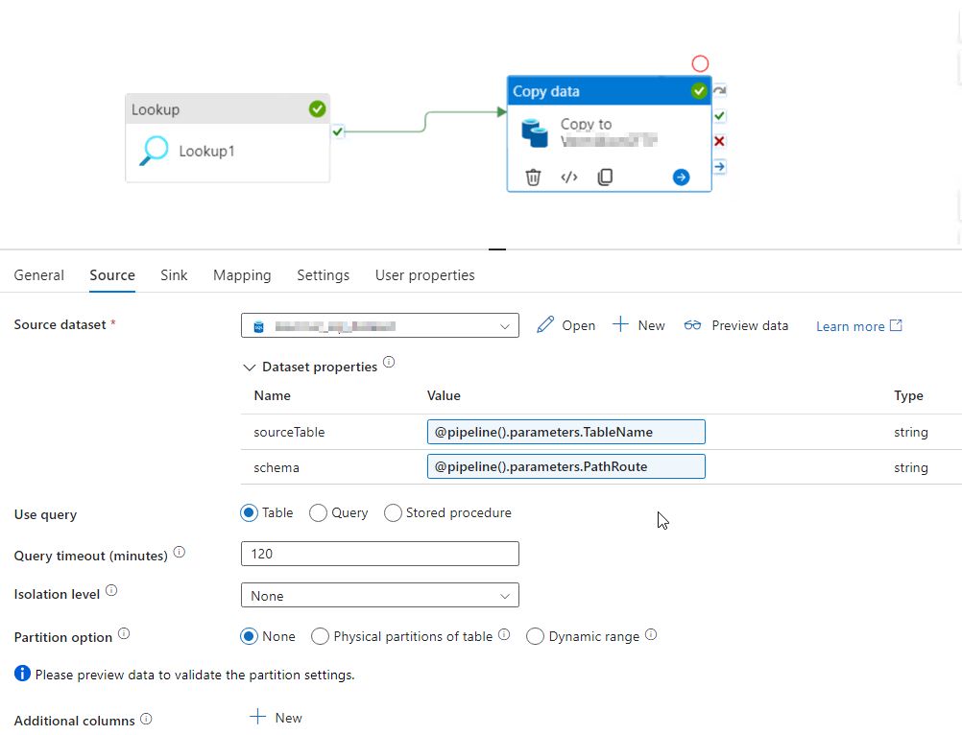Click the sourceTable property name
Image resolution: width=962 pixels, height=735 pixels.
[x=289, y=432]
